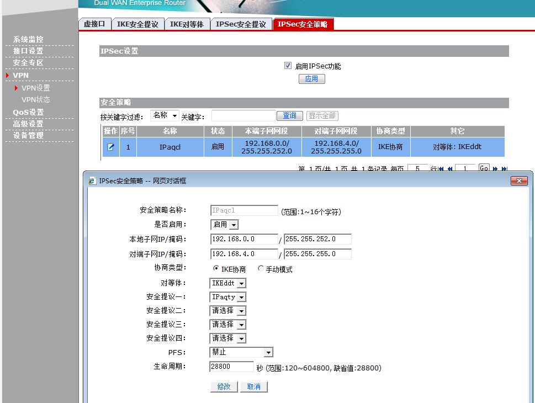Click the 修改 button in the dialog
This screenshot has height=403, width=535.
(x=224, y=387)
